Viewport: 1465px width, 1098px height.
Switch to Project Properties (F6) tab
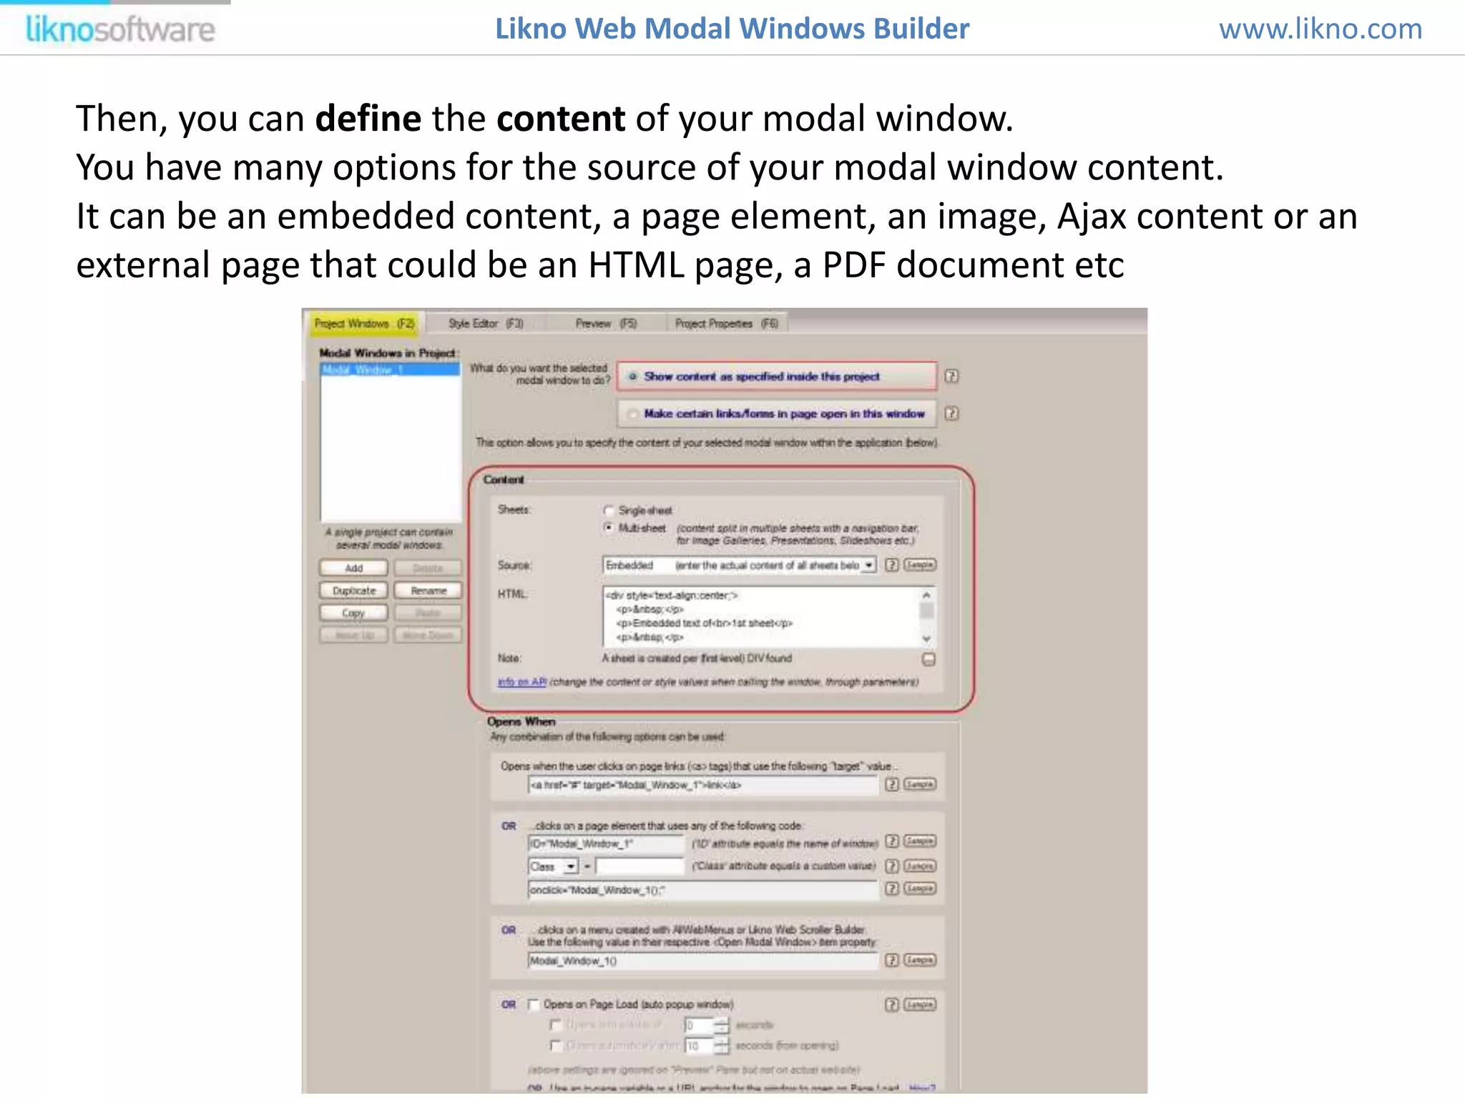(726, 324)
